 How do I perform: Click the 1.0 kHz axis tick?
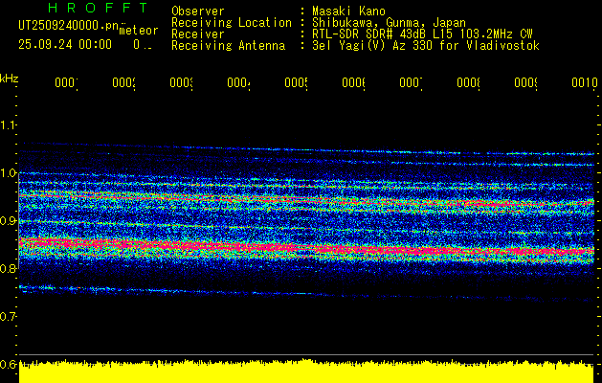pyautogui.click(x=9, y=173)
